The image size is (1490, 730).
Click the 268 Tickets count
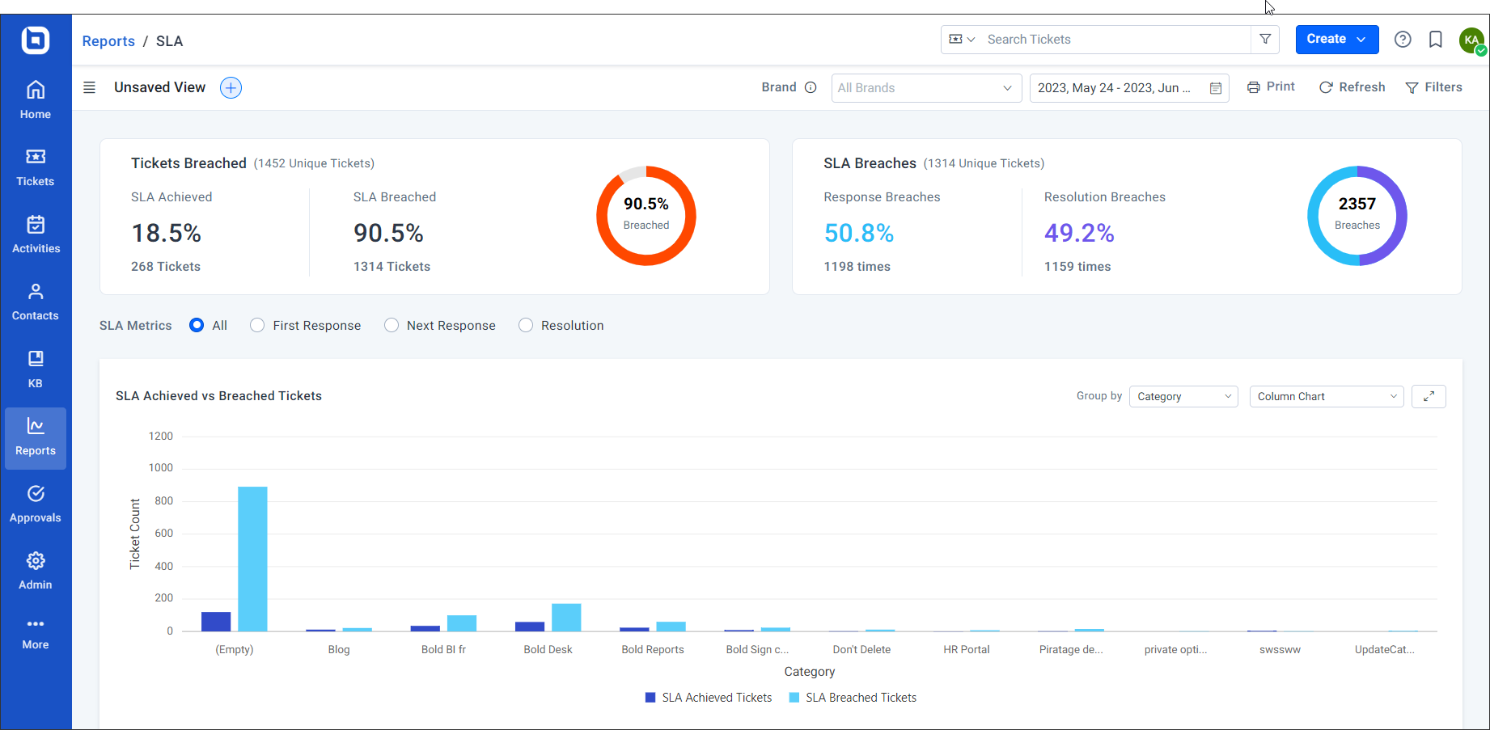[x=166, y=266]
